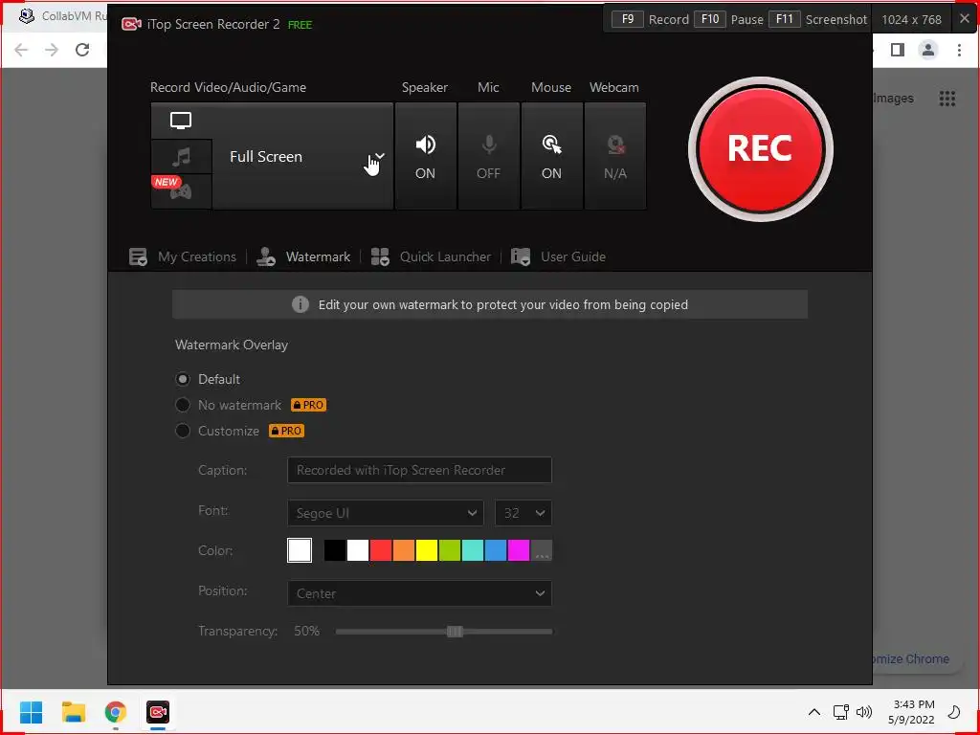Click the F11 Screenshot hotkey label
Viewport: 980px width, 735px height.
tap(818, 19)
